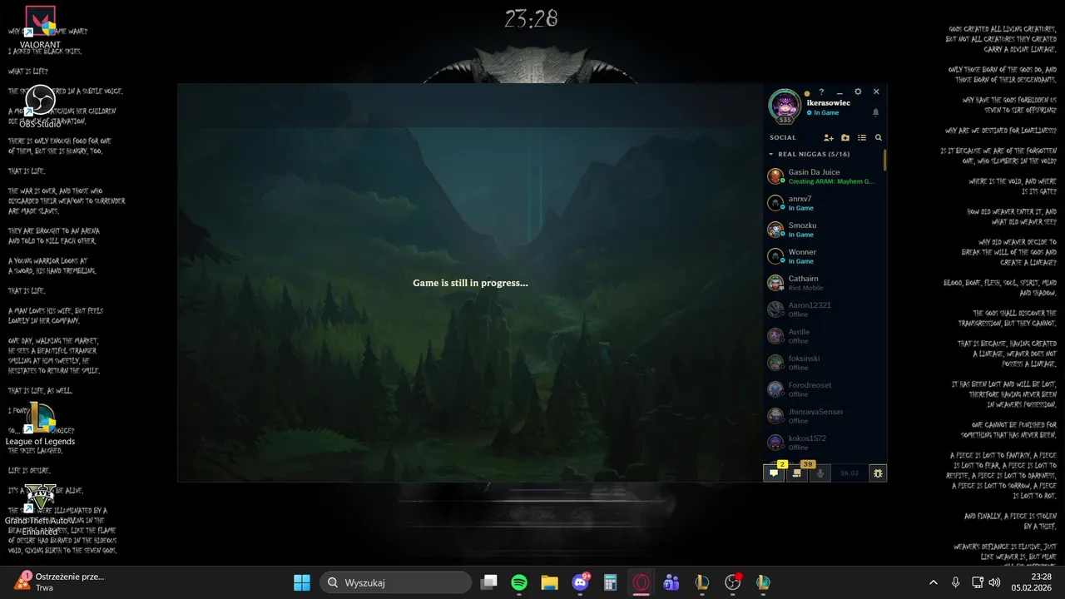Click the Task View taskbar icon
This screenshot has width=1065, height=599.
click(489, 582)
